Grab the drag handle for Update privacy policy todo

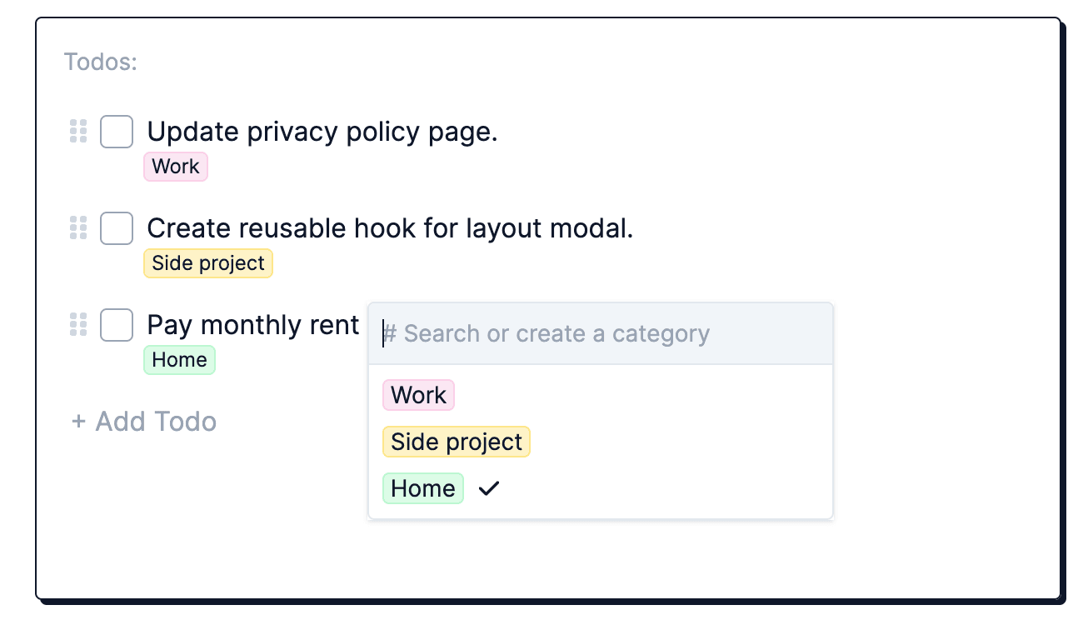(x=78, y=132)
